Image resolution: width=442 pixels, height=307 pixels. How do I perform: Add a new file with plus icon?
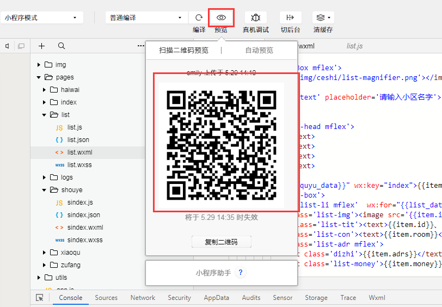click(x=42, y=46)
